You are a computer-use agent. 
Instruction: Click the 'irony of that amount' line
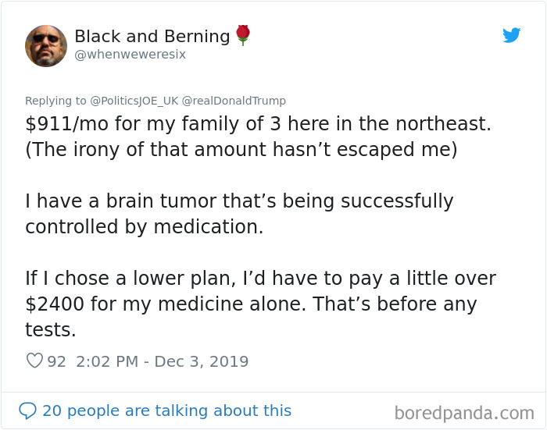coord(241,150)
